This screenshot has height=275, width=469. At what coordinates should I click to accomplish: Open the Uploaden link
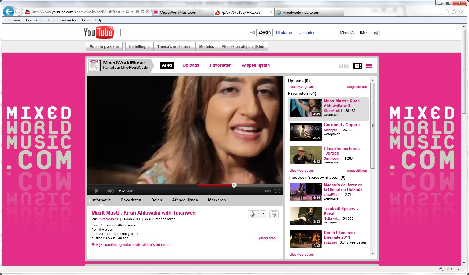click(x=307, y=33)
